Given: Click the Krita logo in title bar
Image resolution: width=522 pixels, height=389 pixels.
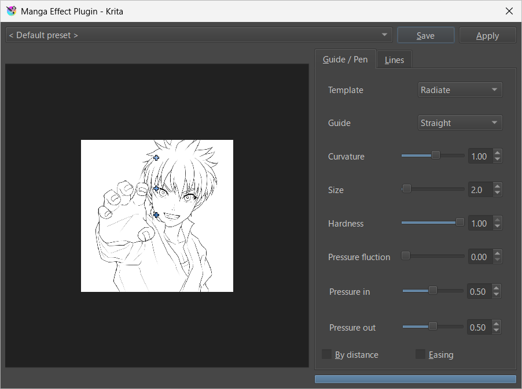Looking at the screenshot, I should tap(11, 11).
